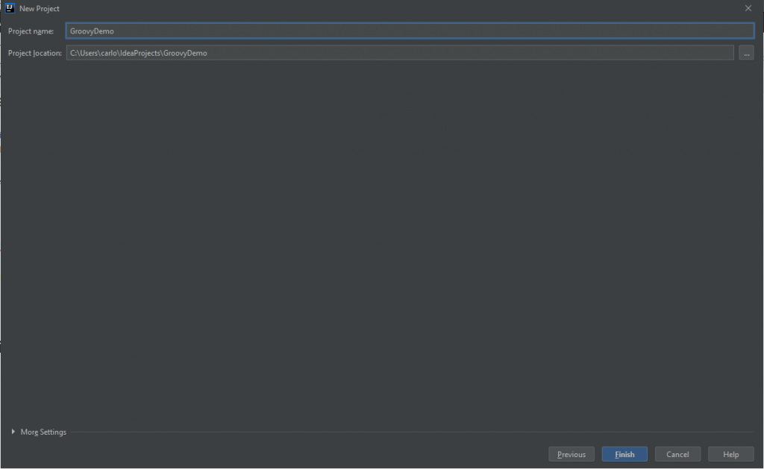Cancel the new project wizard
The height and width of the screenshot is (469, 764).
coord(677,454)
